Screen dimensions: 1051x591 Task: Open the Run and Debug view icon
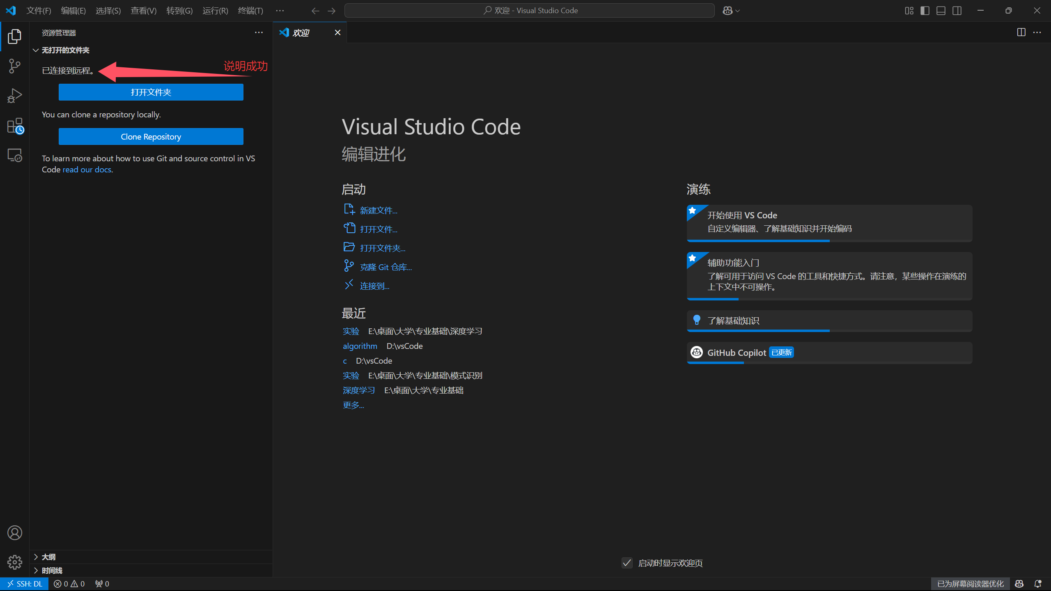(14, 96)
